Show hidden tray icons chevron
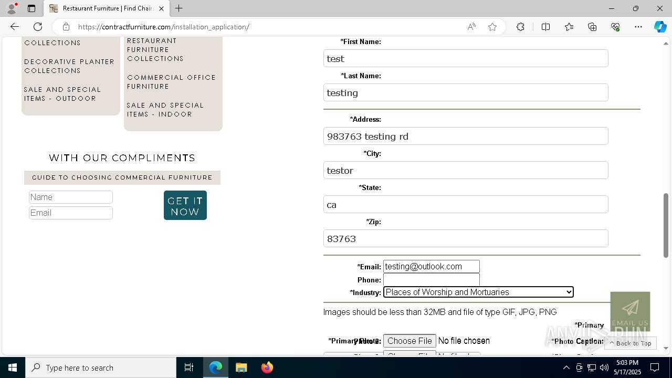672x378 pixels. pos(566,367)
